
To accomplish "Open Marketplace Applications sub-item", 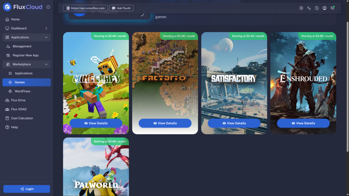I will (27, 73).
